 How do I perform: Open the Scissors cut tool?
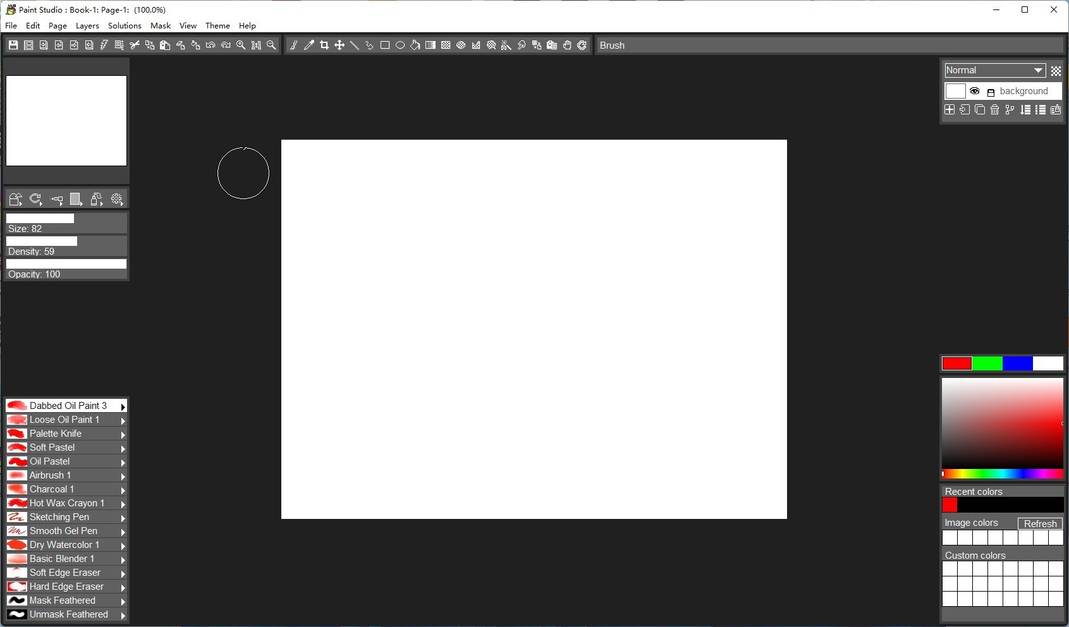pyautogui.click(x=134, y=45)
